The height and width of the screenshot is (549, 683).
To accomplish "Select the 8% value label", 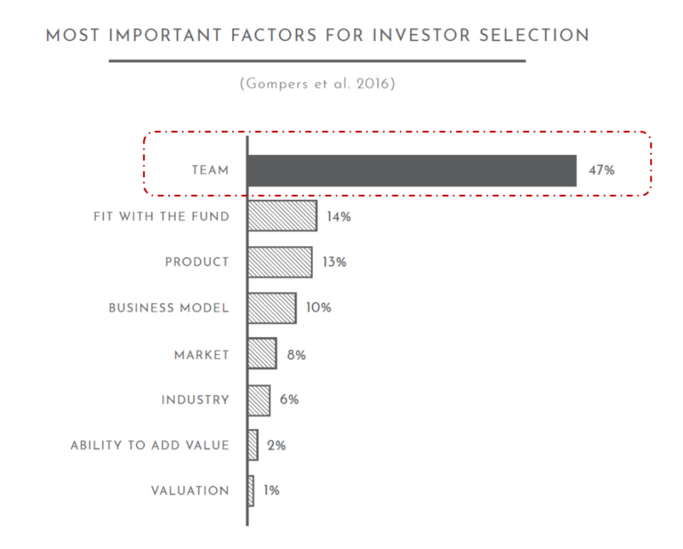I will (x=296, y=356).
